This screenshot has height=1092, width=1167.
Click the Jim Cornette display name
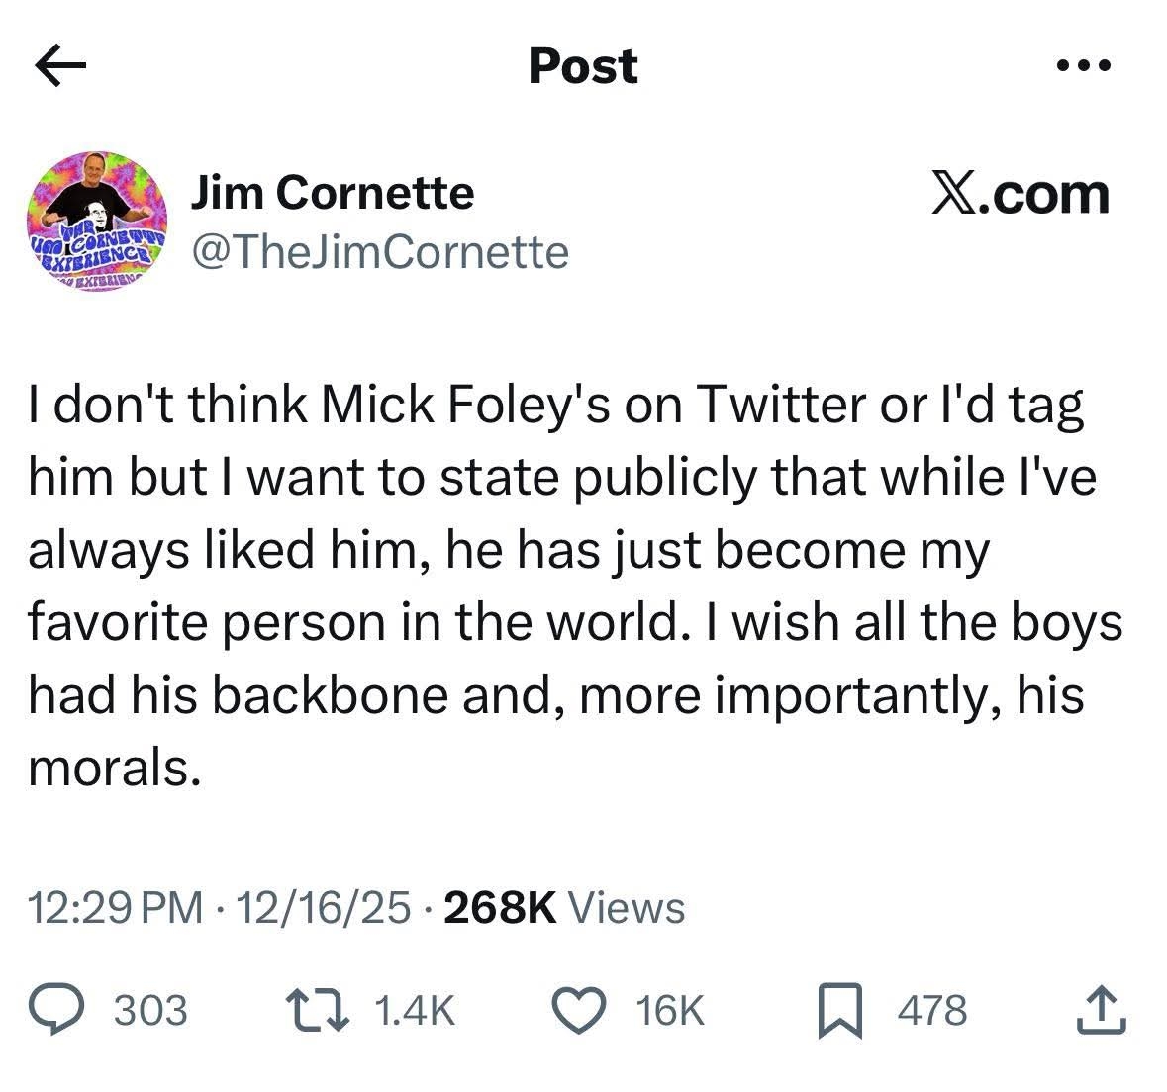click(x=333, y=193)
